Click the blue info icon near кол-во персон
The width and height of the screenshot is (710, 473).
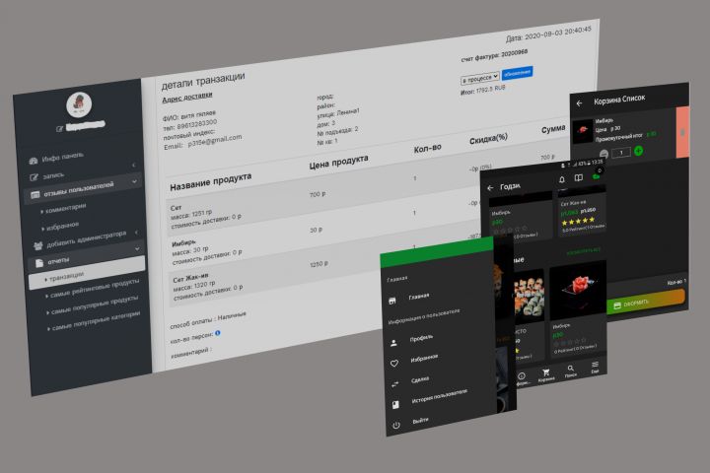218,333
